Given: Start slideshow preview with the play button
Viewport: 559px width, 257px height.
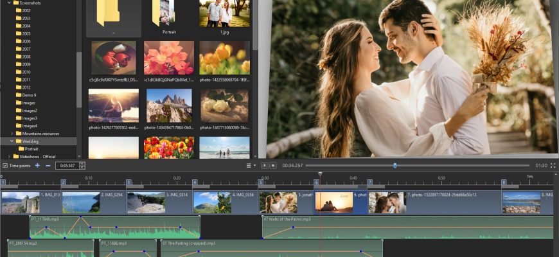Looking at the screenshot, I should click(264, 165).
